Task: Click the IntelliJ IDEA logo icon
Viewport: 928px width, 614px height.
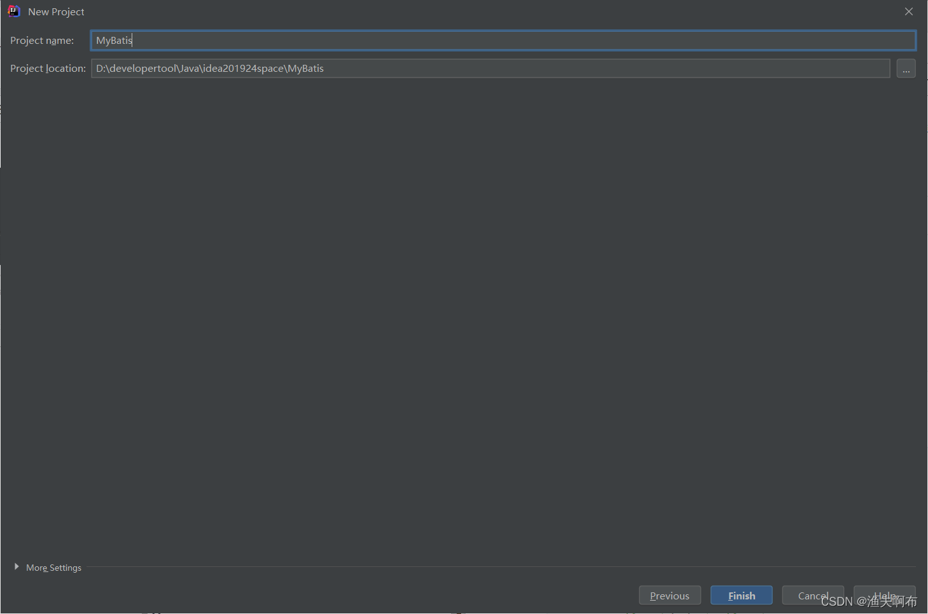Action: (x=14, y=11)
